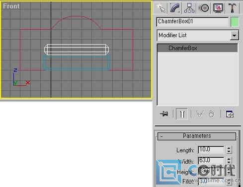Viewport: 243px width, 187px height.
Task: Open the Hierarchy panel tab
Action: coord(189,8)
